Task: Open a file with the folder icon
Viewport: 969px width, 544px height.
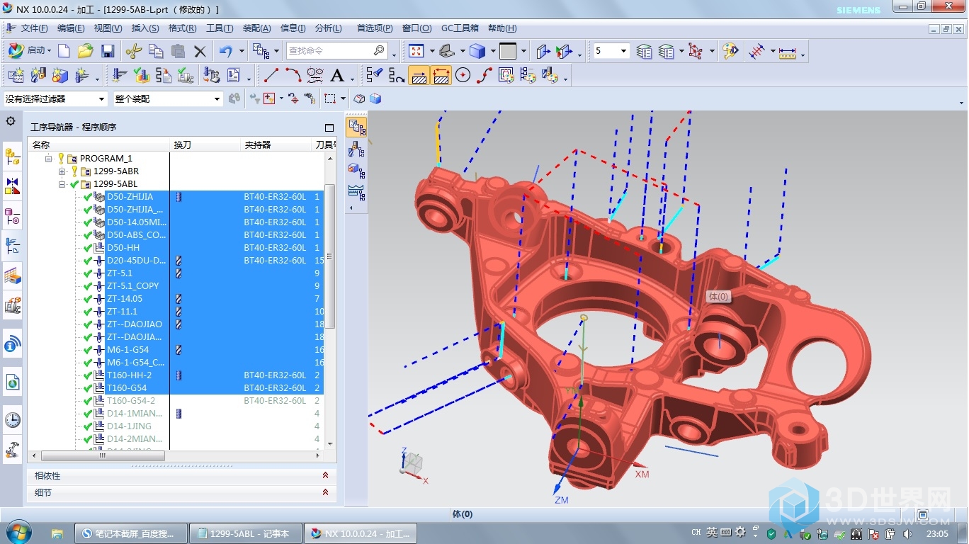Action: (x=86, y=51)
